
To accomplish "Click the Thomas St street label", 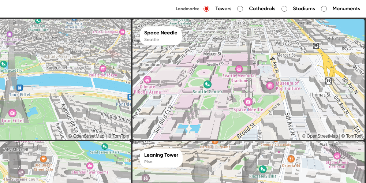I will 320,95.
